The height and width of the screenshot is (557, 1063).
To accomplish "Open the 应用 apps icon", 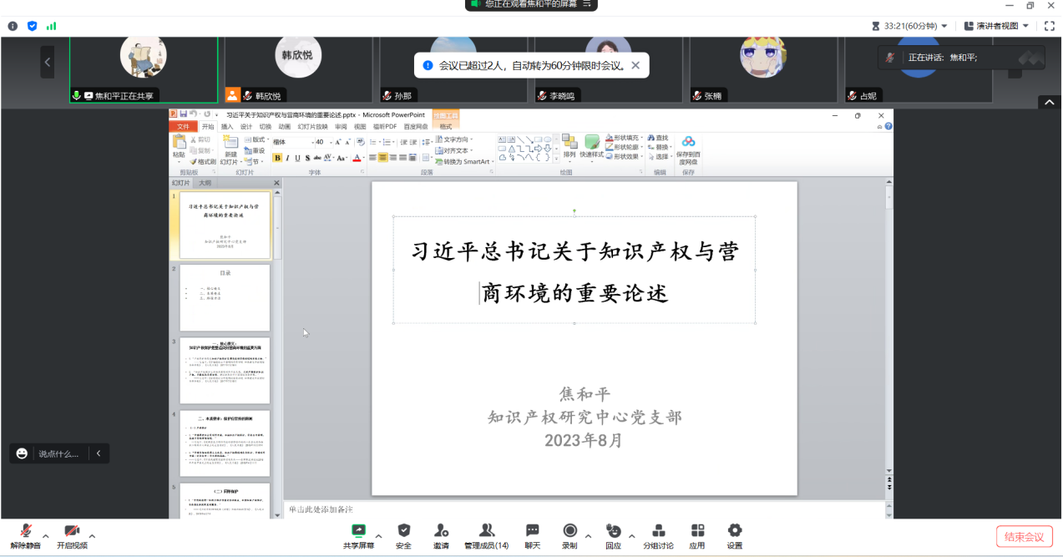I will click(x=697, y=530).
